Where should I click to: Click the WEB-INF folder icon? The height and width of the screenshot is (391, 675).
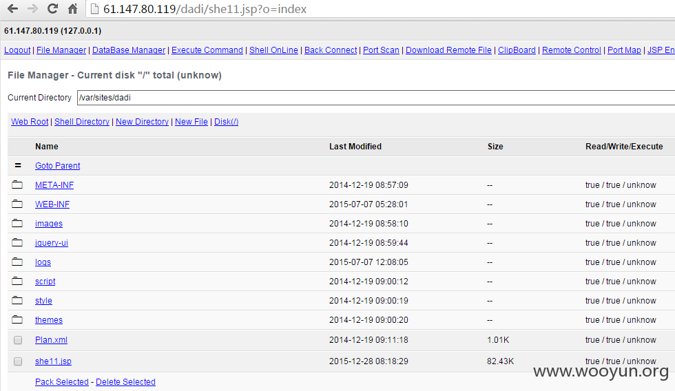(17, 204)
